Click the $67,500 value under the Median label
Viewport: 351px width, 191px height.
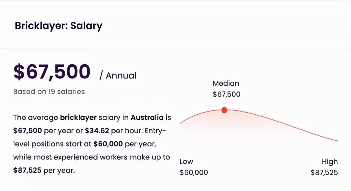pyautogui.click(x=226, y=94)
